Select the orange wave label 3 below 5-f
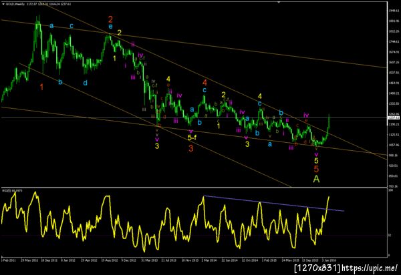The height and width of the screenshot is (275, 401). point(191,148)
